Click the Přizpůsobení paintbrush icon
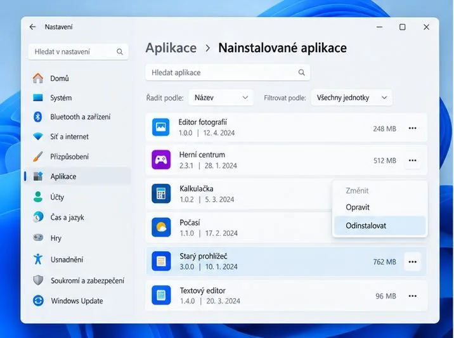Image resolution: width=454 pixels, height=338 pixels. pyautogui.click(x=38, y=157)
